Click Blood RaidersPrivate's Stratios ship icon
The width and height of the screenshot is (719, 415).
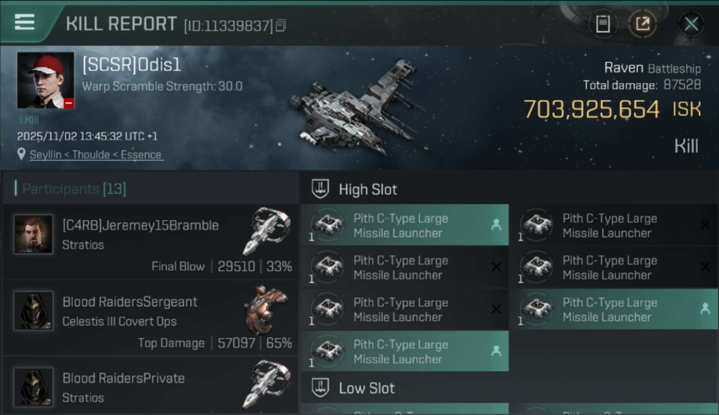pos(267,384)
